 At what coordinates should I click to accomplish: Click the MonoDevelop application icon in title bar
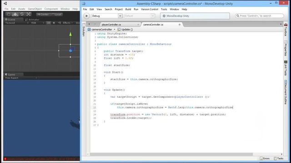point(84,4)
